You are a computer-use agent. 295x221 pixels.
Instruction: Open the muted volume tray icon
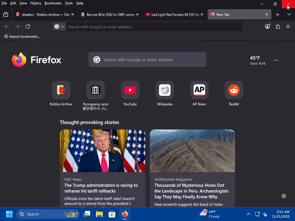(265, 214)
